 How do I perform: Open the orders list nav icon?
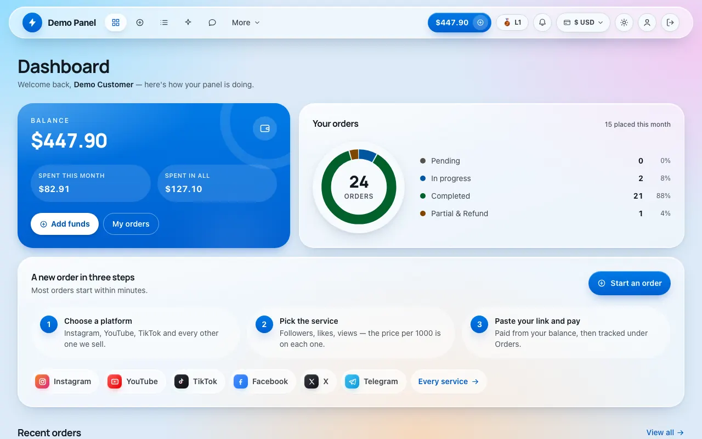(164, 22)
